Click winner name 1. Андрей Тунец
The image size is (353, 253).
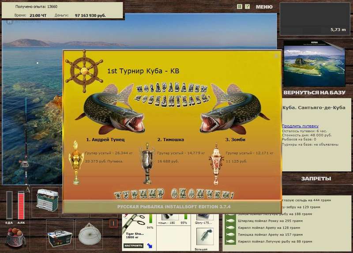[105, 140]
